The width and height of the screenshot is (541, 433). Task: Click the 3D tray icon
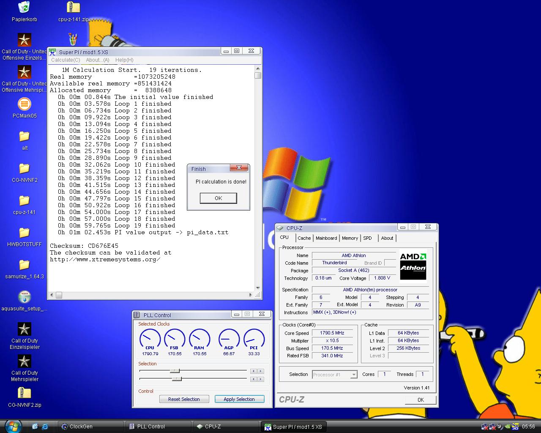point(515,427)
